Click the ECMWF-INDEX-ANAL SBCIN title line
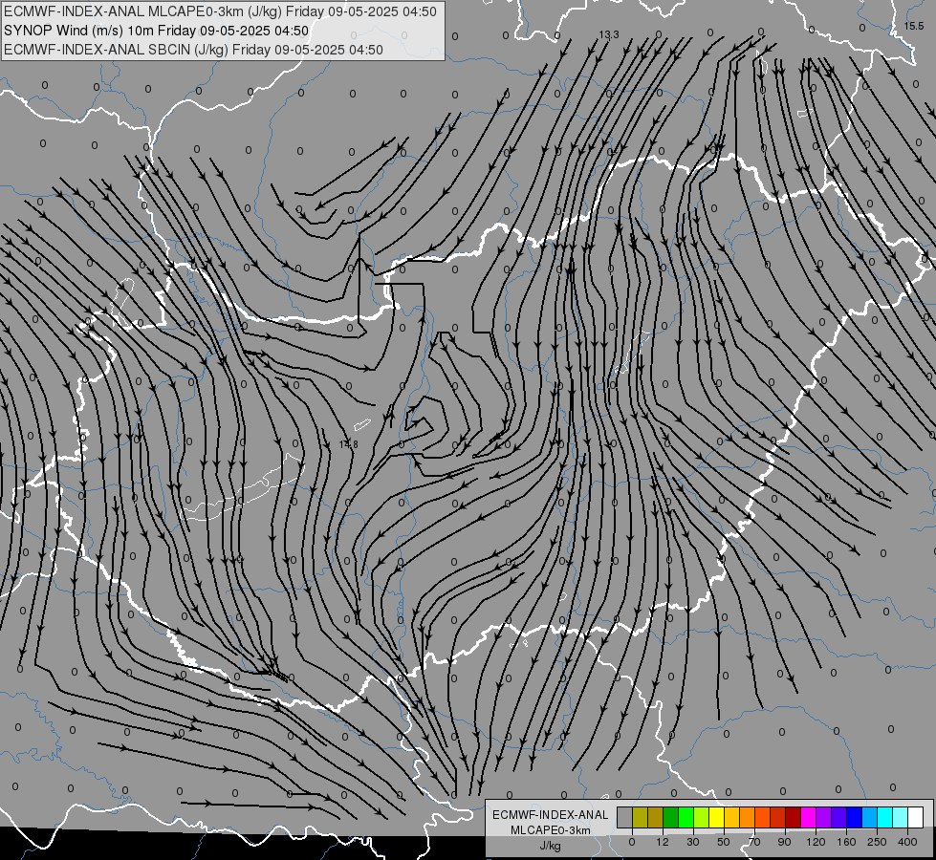Image resolution: width=936 pixels, height=860 pixels. point(193,50)
